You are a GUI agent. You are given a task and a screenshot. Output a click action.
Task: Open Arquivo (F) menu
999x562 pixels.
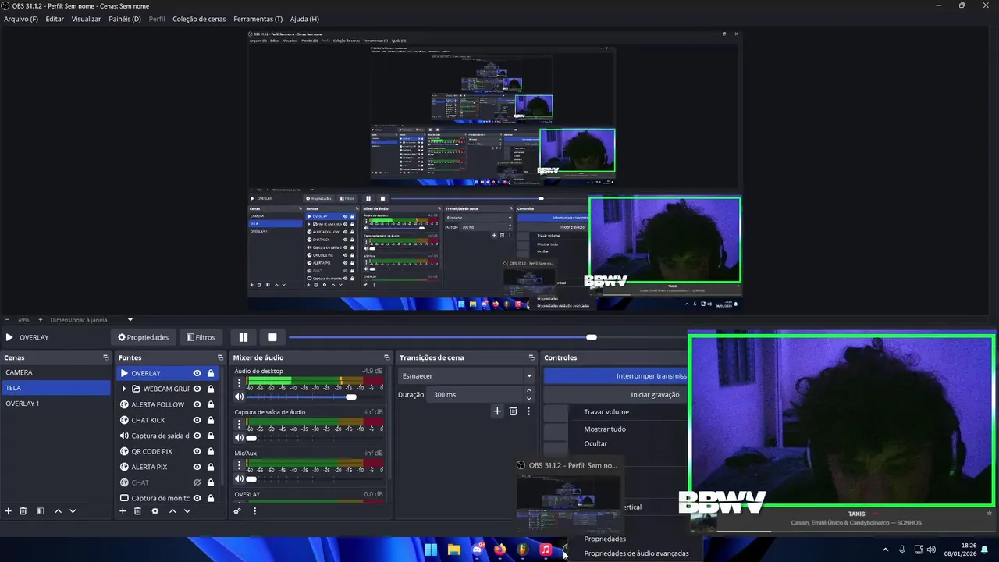21,19
